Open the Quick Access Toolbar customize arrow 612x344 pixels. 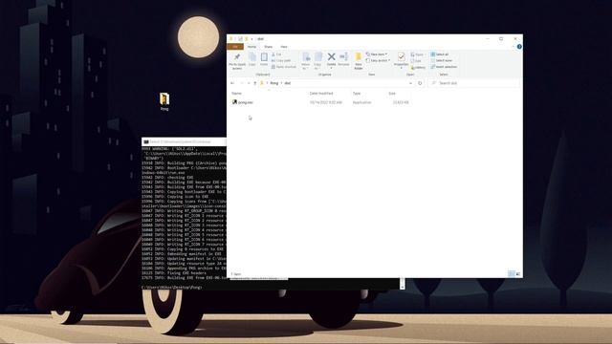point(252,39)
